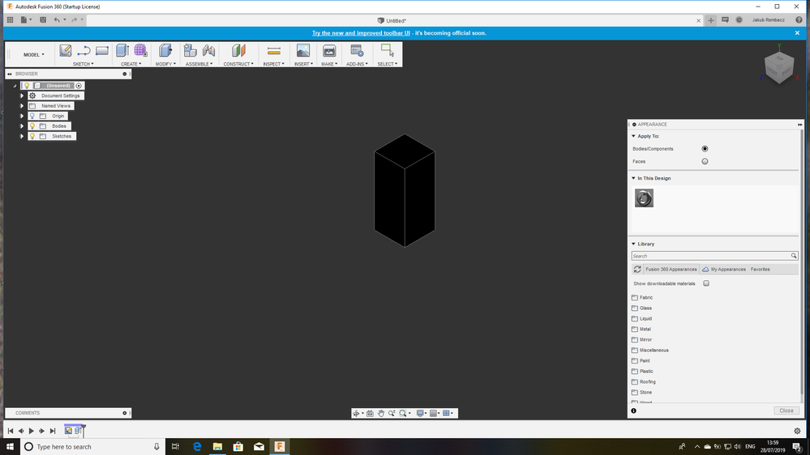Click the Joint assemble icon
The image size is (810, 455).
(208, 50)
